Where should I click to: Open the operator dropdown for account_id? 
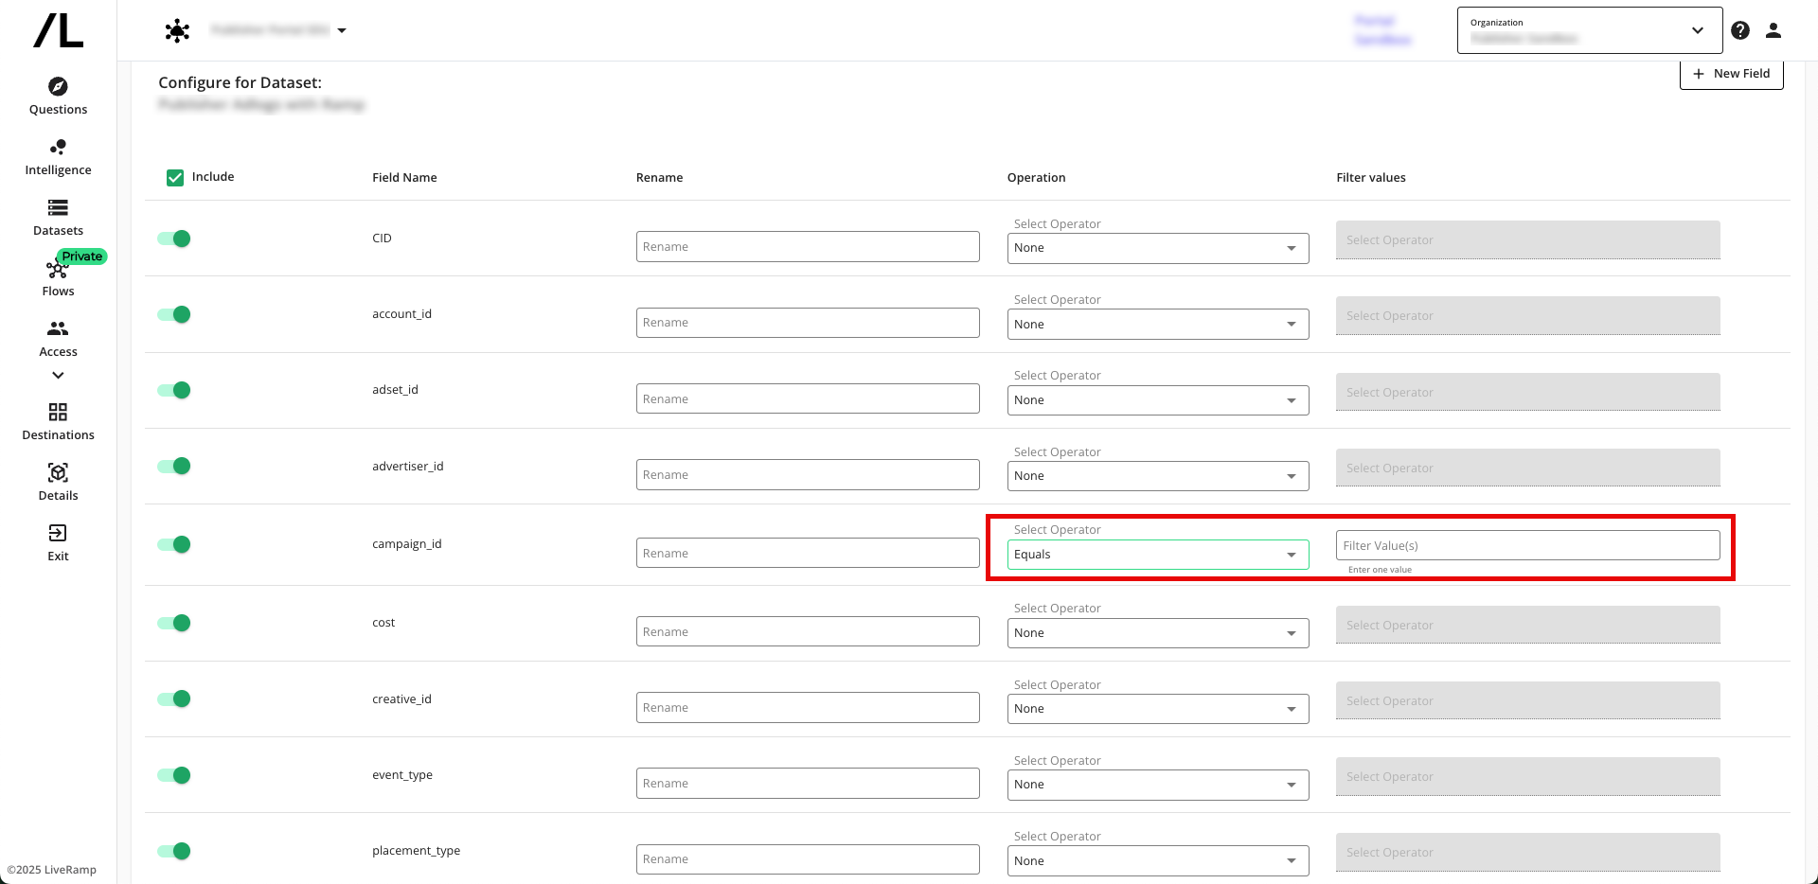pyautogui.click(x=1157, y=325)
